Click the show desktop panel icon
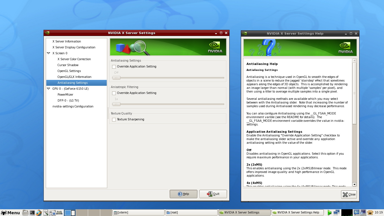This screenshot has width=384, height=216. point(59,213)
